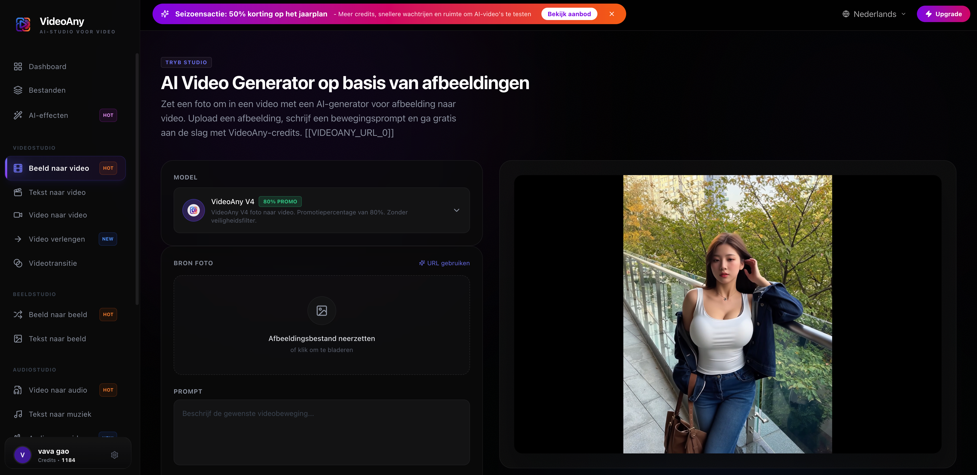Click the Videotransitie circles icon
977x475 pixels.
(18, 263)
